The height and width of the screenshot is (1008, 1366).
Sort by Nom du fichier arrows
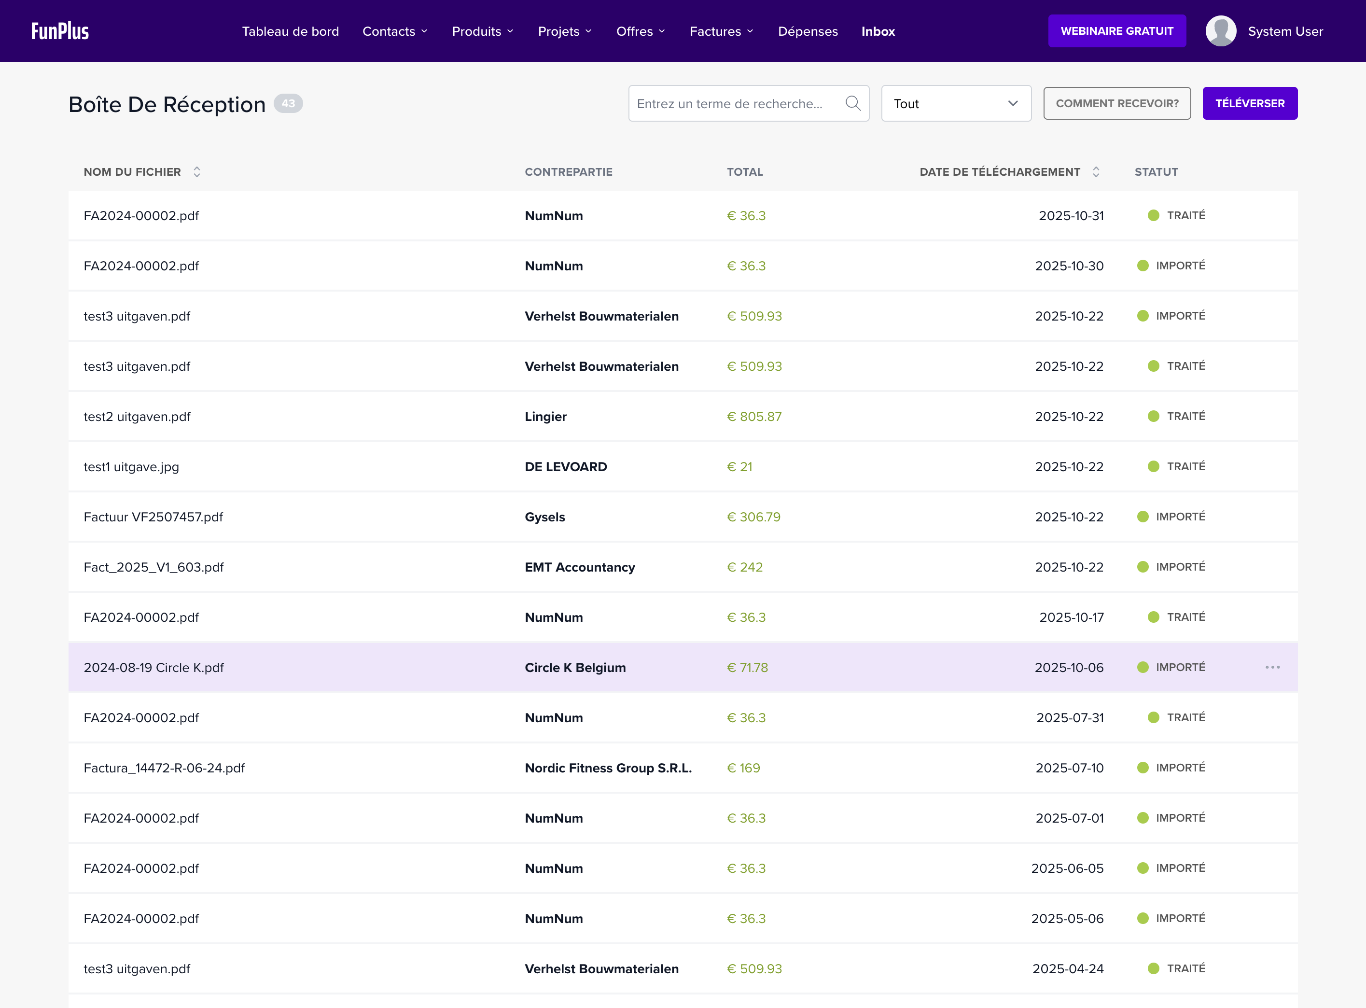click(x=196, y=172)
